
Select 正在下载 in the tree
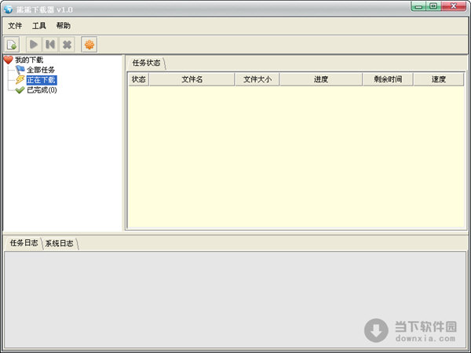coord(41,80)
